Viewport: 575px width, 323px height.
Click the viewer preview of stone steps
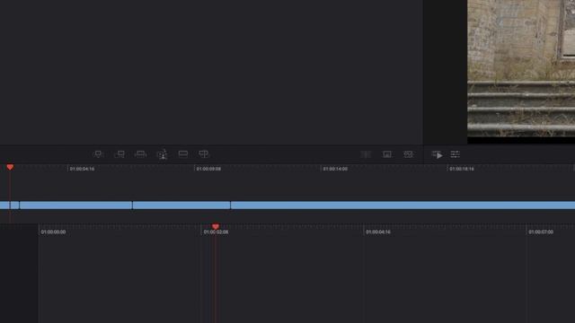coord(521,68)
